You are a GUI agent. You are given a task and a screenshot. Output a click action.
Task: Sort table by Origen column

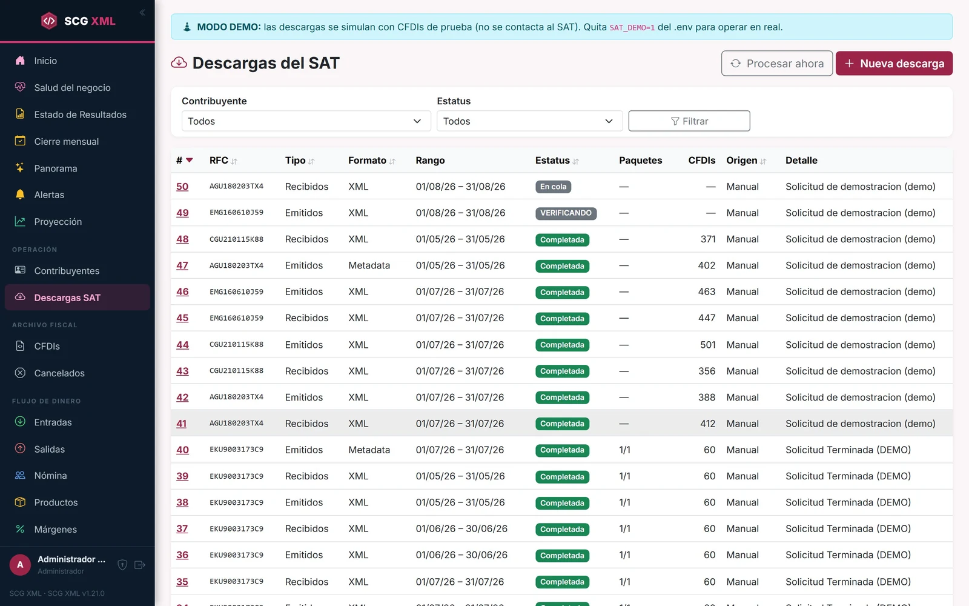coord(746,161)
